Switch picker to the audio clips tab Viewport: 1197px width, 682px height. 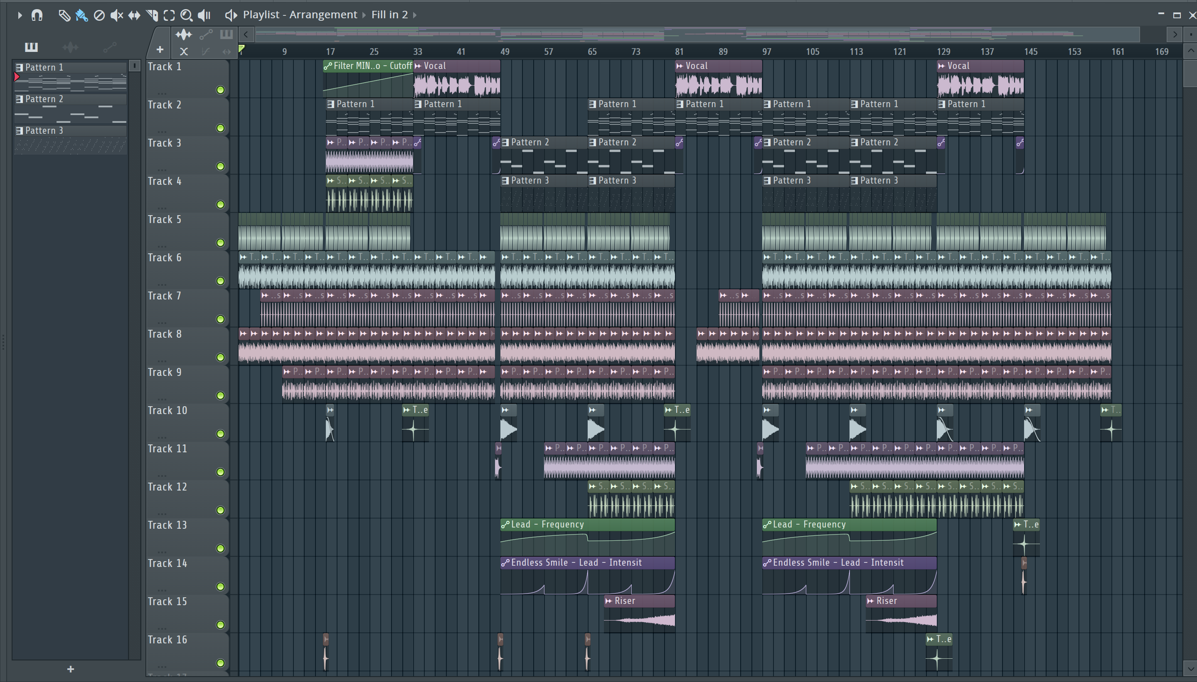click(70, 47)
